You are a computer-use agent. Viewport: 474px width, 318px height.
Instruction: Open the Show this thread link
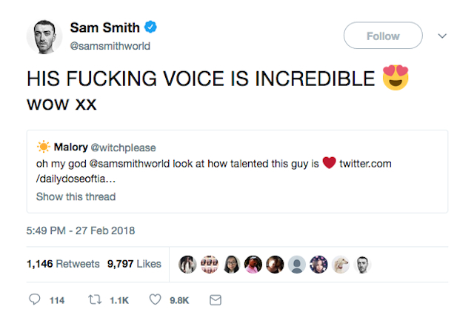[76, 196]
